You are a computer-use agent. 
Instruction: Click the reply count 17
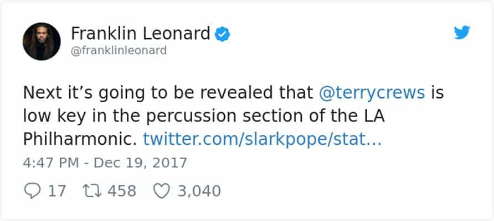coord(56,191)
